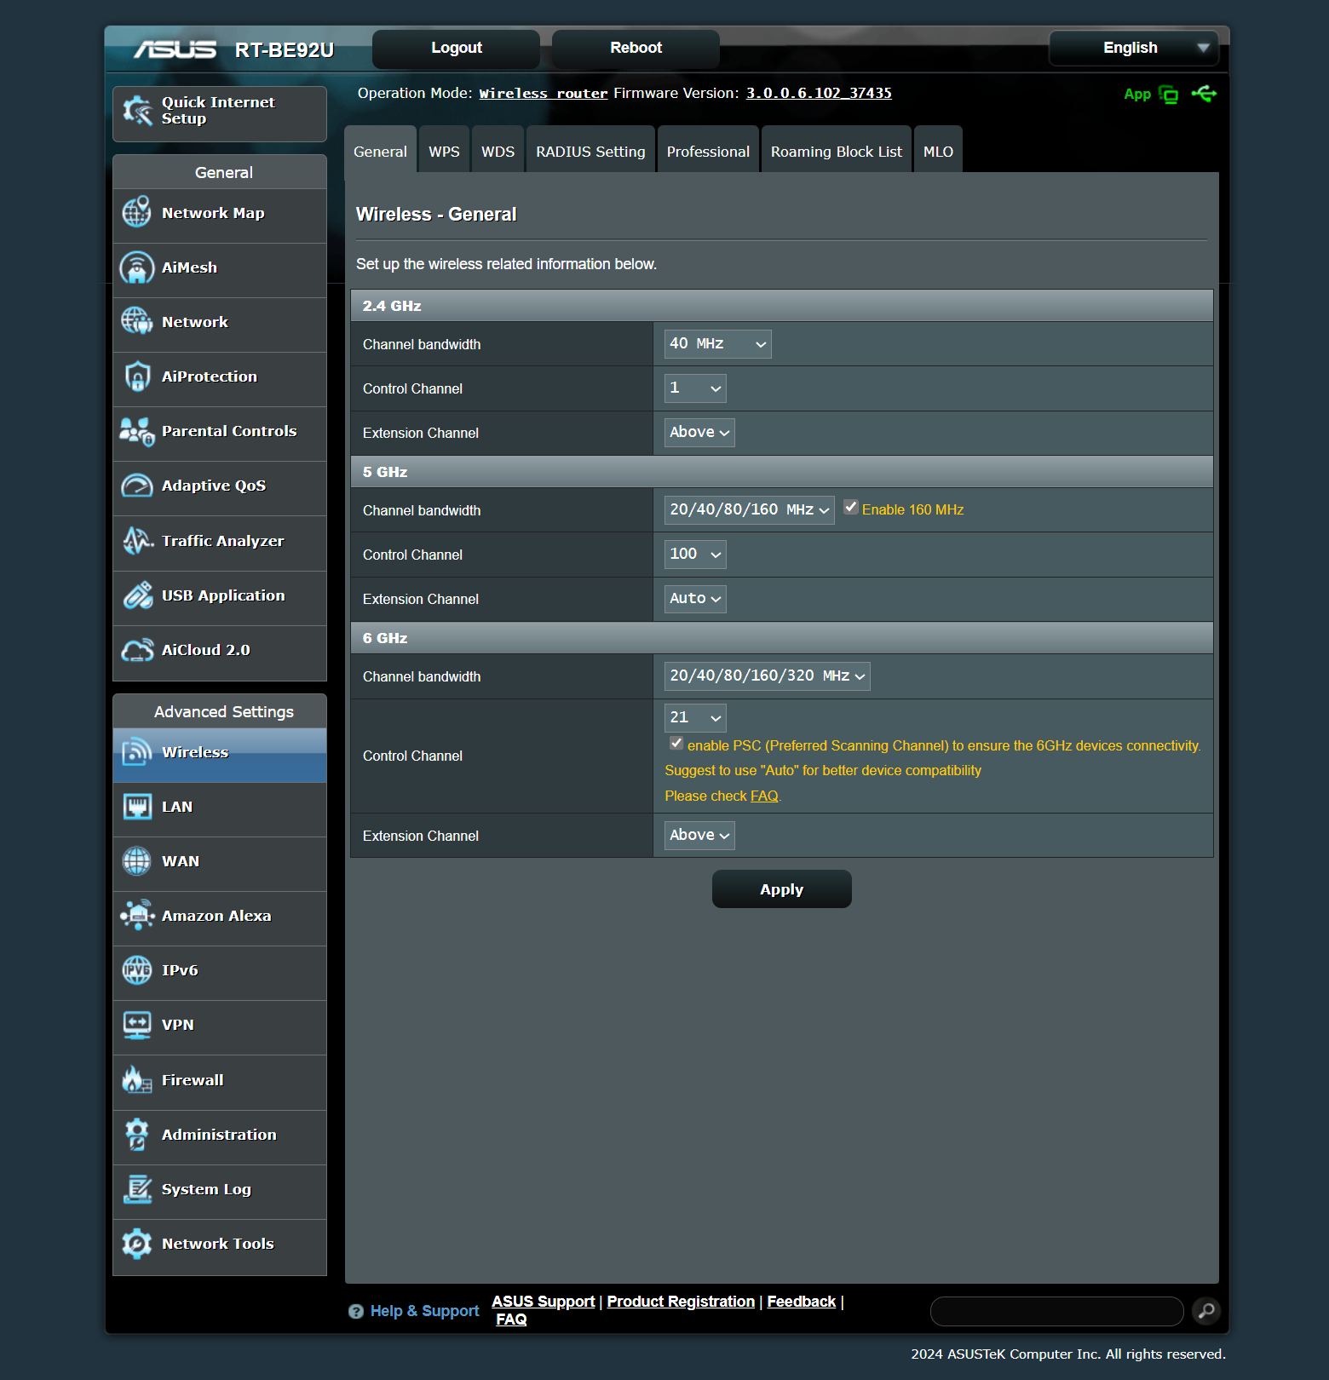1329x1380 pixels.
Task: Click the Help & Support text link
Action: 424,1312
